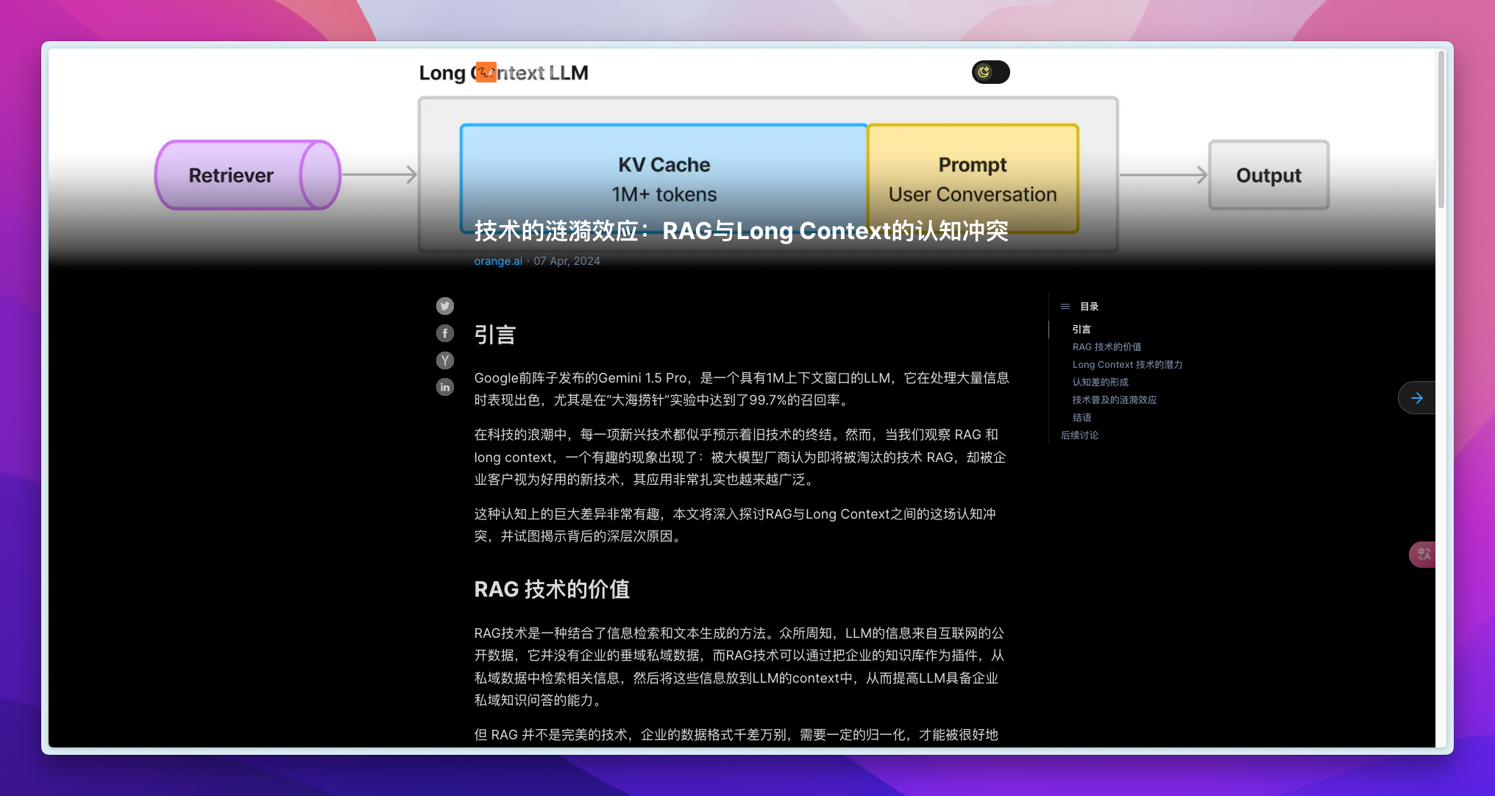This screenshot has height=796, width=1495.
Task: Click the orange logo icon in header
Action: click(x=486, y=72)
